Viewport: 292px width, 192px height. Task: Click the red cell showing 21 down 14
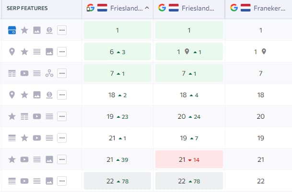[189, 159]
